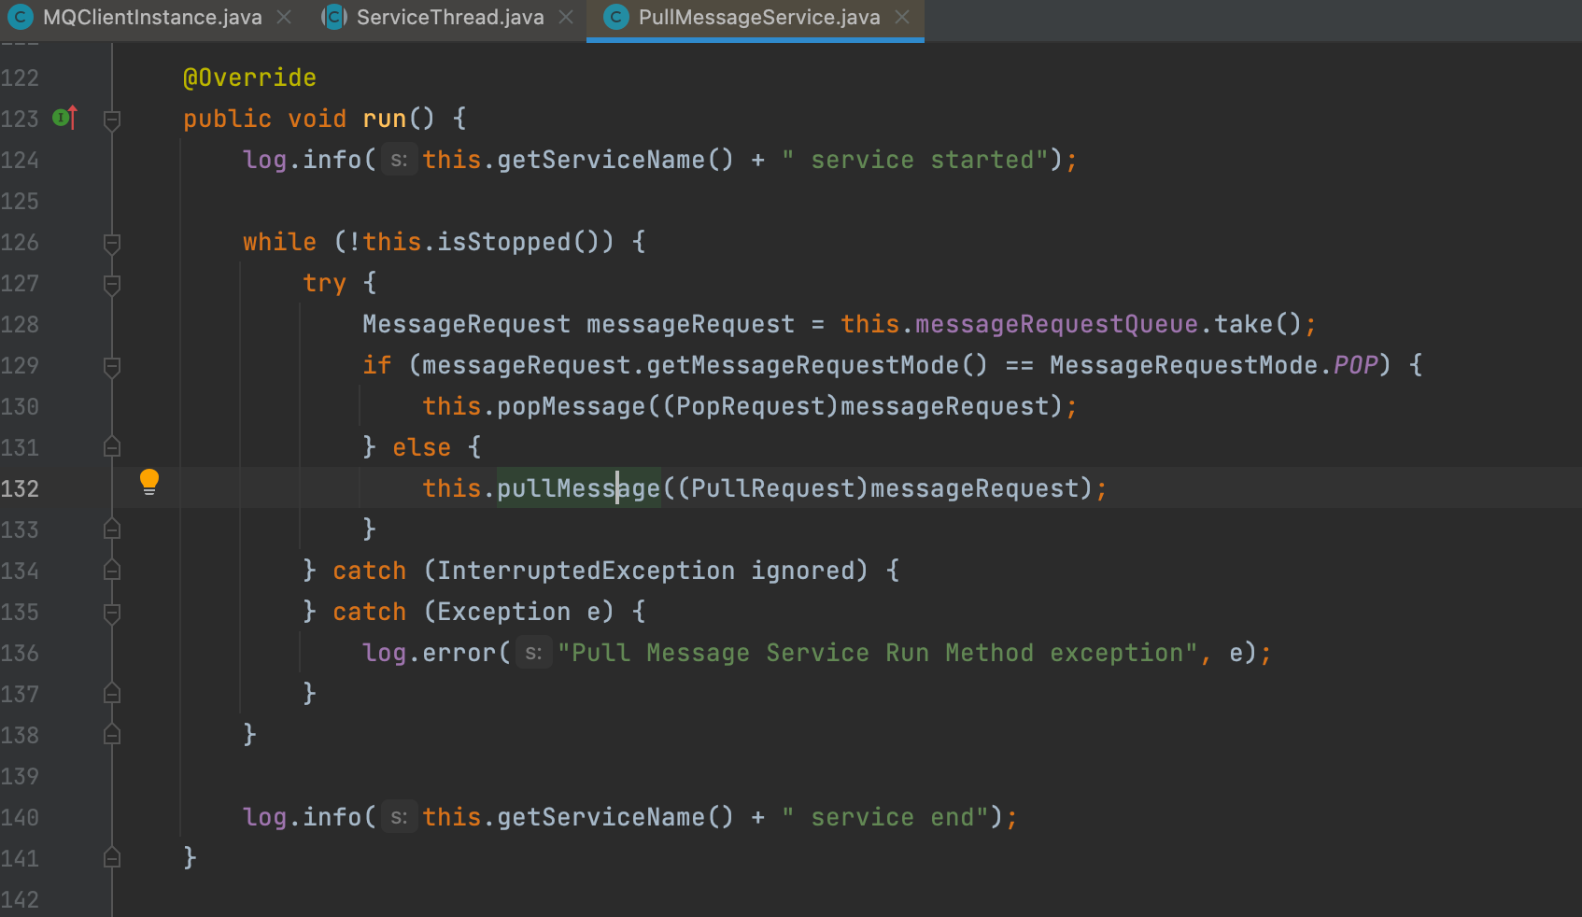Open the yellow light bulb quick-fix on line 132

[149, 482]
